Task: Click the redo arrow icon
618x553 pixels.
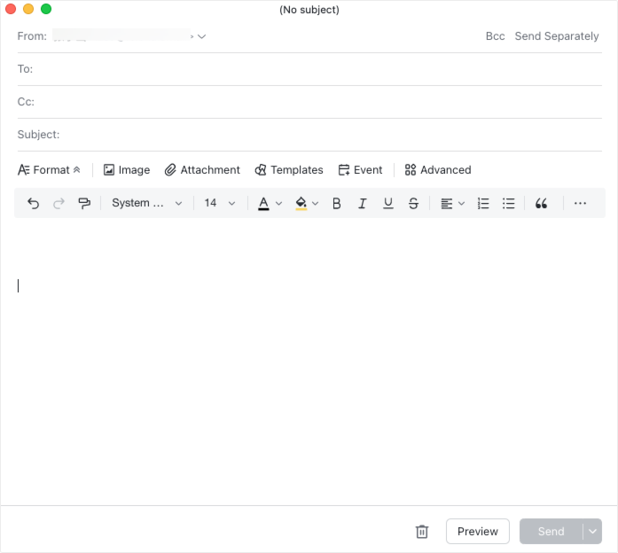Action: (59, 203)
